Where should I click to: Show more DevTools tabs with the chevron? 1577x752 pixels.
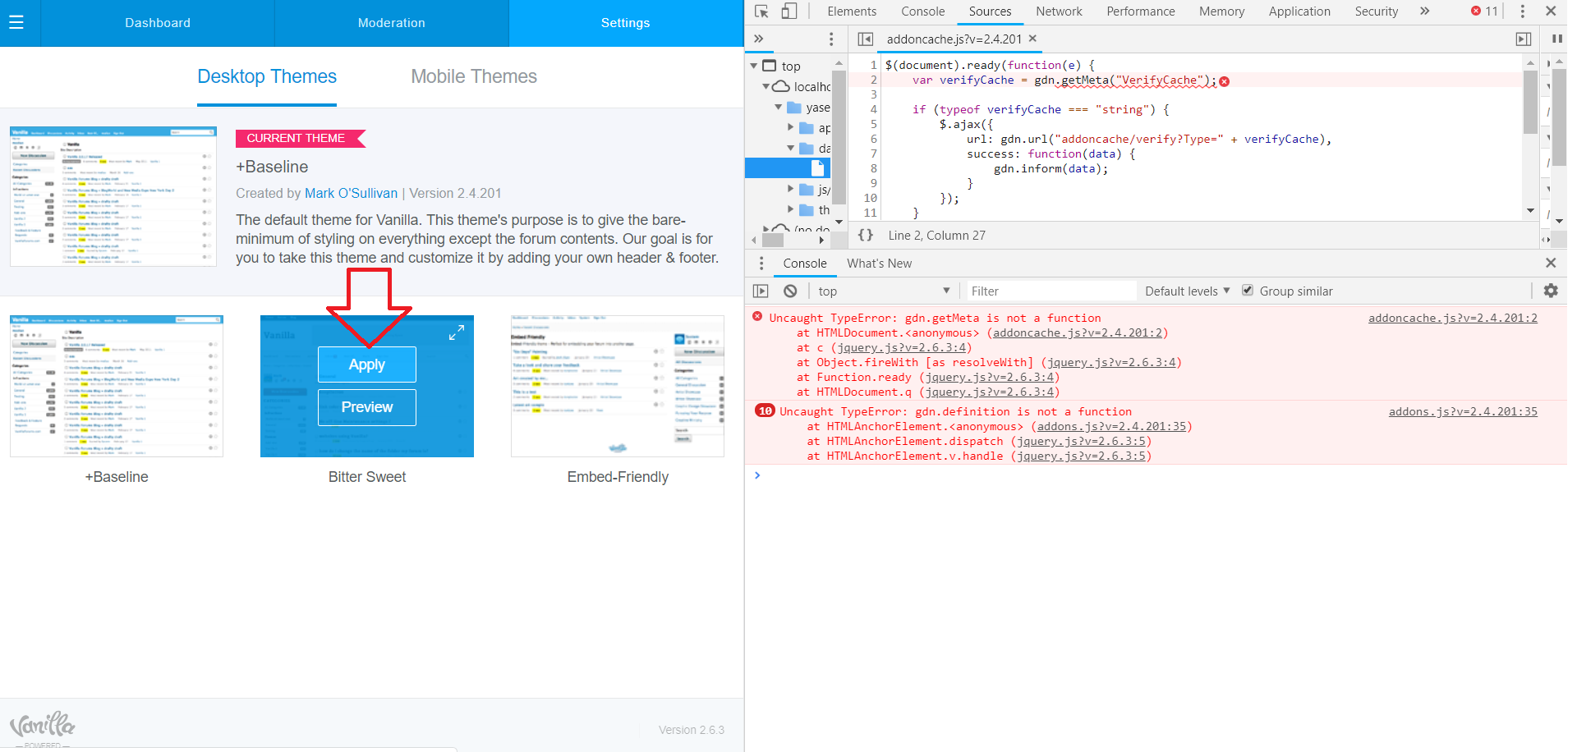[x=1424, y=11]
